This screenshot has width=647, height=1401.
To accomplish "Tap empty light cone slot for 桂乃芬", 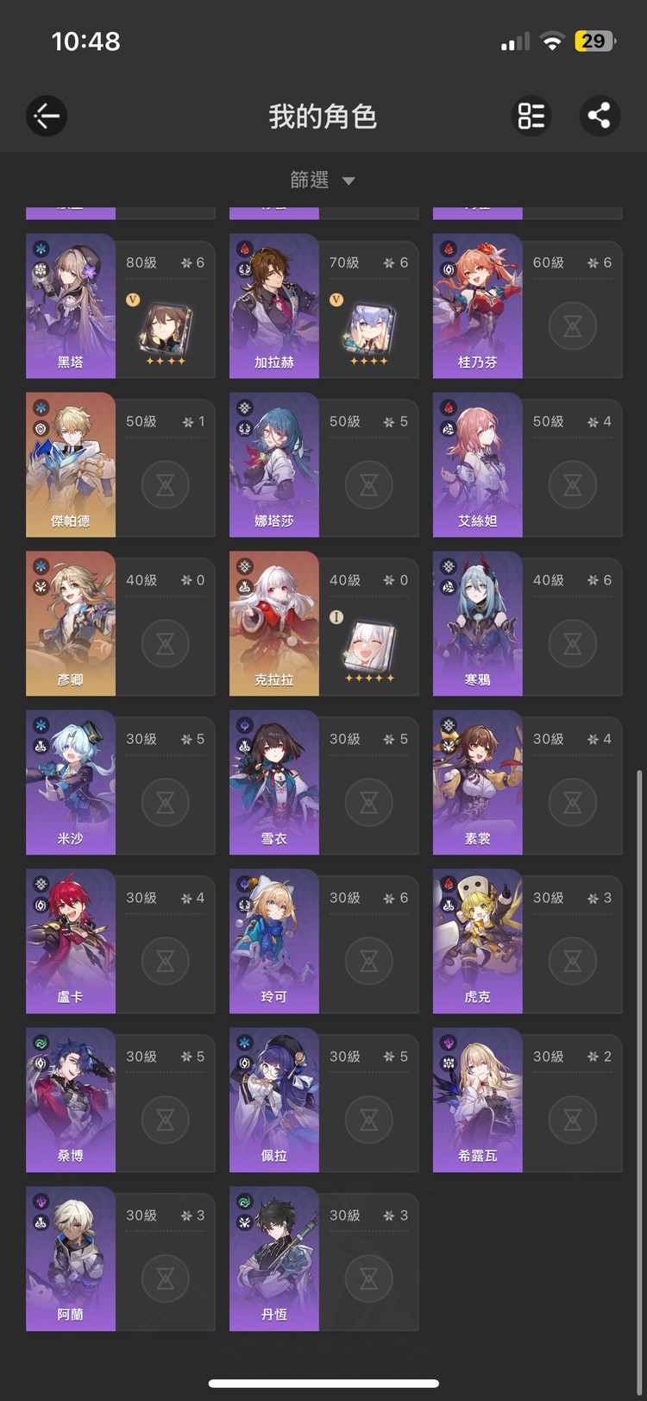I will [x=573, y=326].
